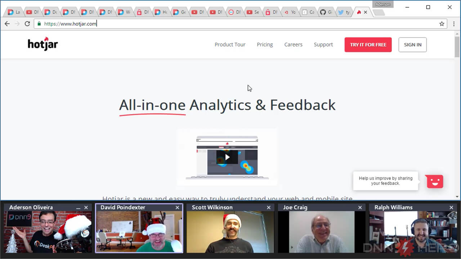Open the Careers page
This screenshot has width=461, height=259.
[x=293, y=45]
